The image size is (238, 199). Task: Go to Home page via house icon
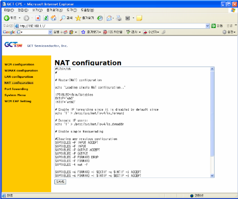coord(53,18)
